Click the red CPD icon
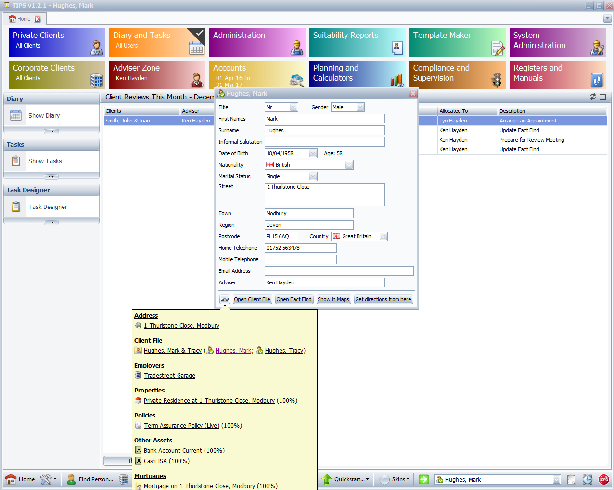Image resolution: width=614 pixels, height=490 pixels. pos(604,479)
